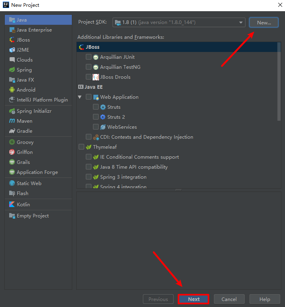Open the Project SDK dropdown
Screen dimensions: 285x307
(179, 22)
